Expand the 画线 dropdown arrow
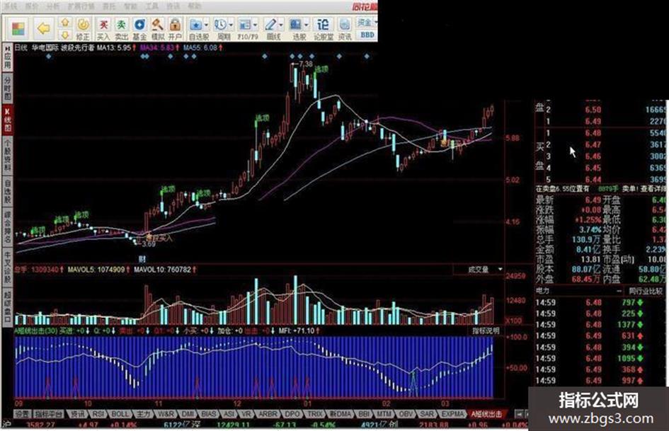669x431 pixels. [281, 25]
